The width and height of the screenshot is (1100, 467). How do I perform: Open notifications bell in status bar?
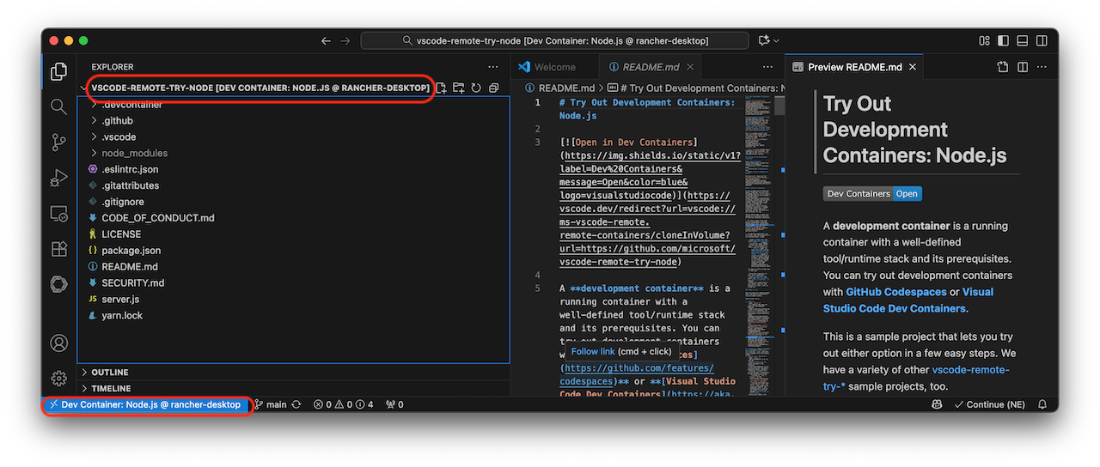click(x=1042, y=404)
